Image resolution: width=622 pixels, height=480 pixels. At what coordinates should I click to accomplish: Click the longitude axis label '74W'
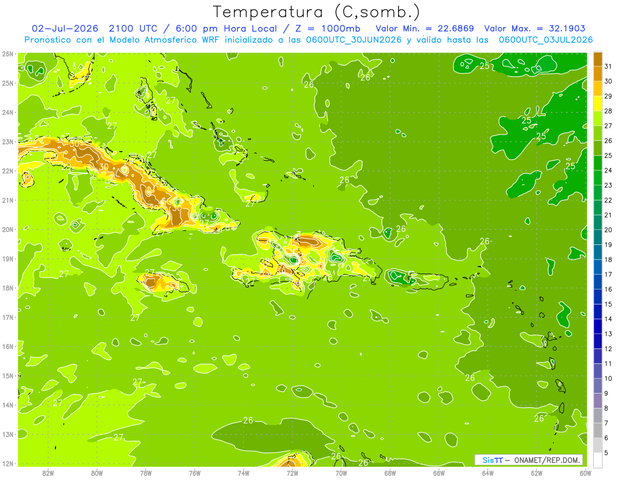pos(243,473)
